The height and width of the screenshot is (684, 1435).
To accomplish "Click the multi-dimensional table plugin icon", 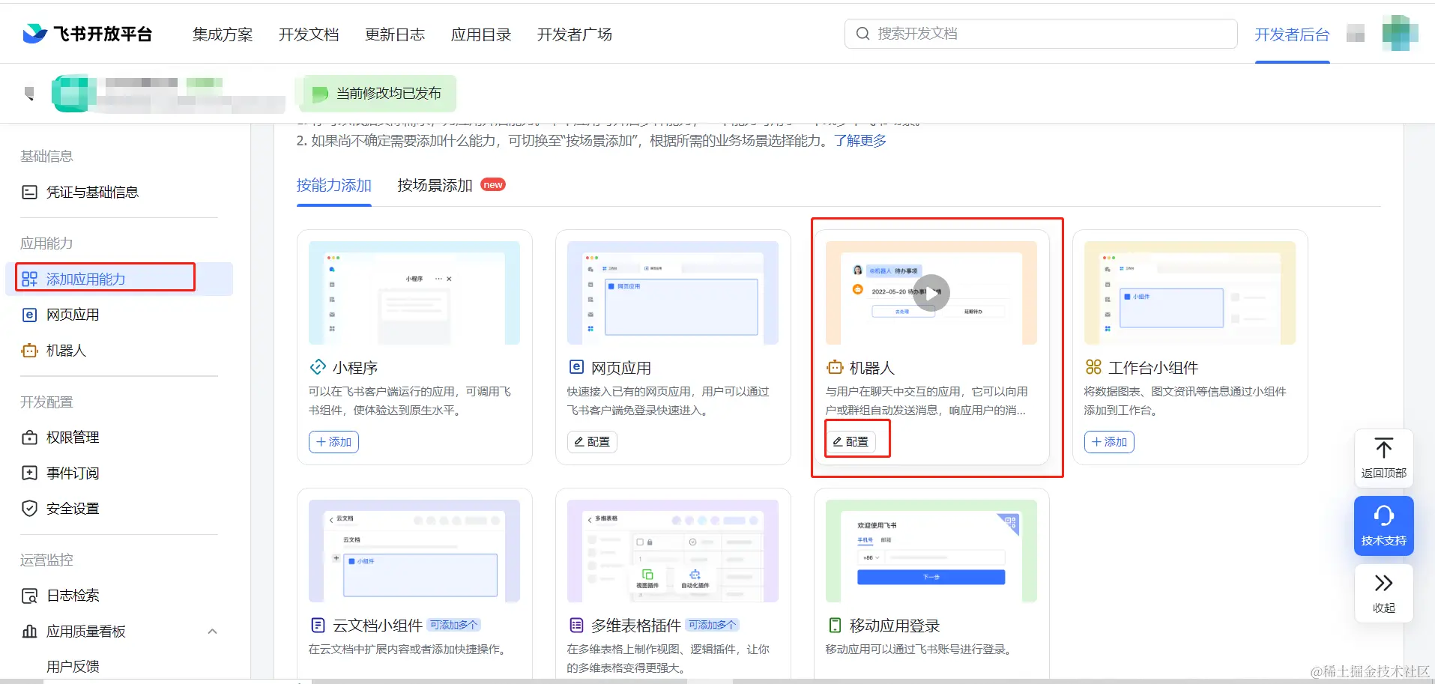I will click(576, 625).
